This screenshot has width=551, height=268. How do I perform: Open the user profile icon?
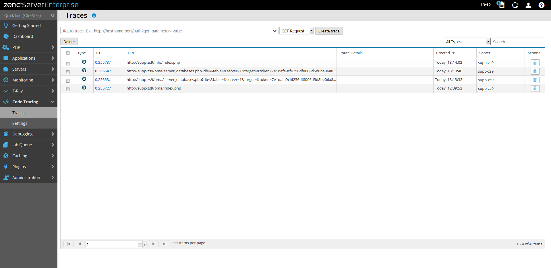528,5
